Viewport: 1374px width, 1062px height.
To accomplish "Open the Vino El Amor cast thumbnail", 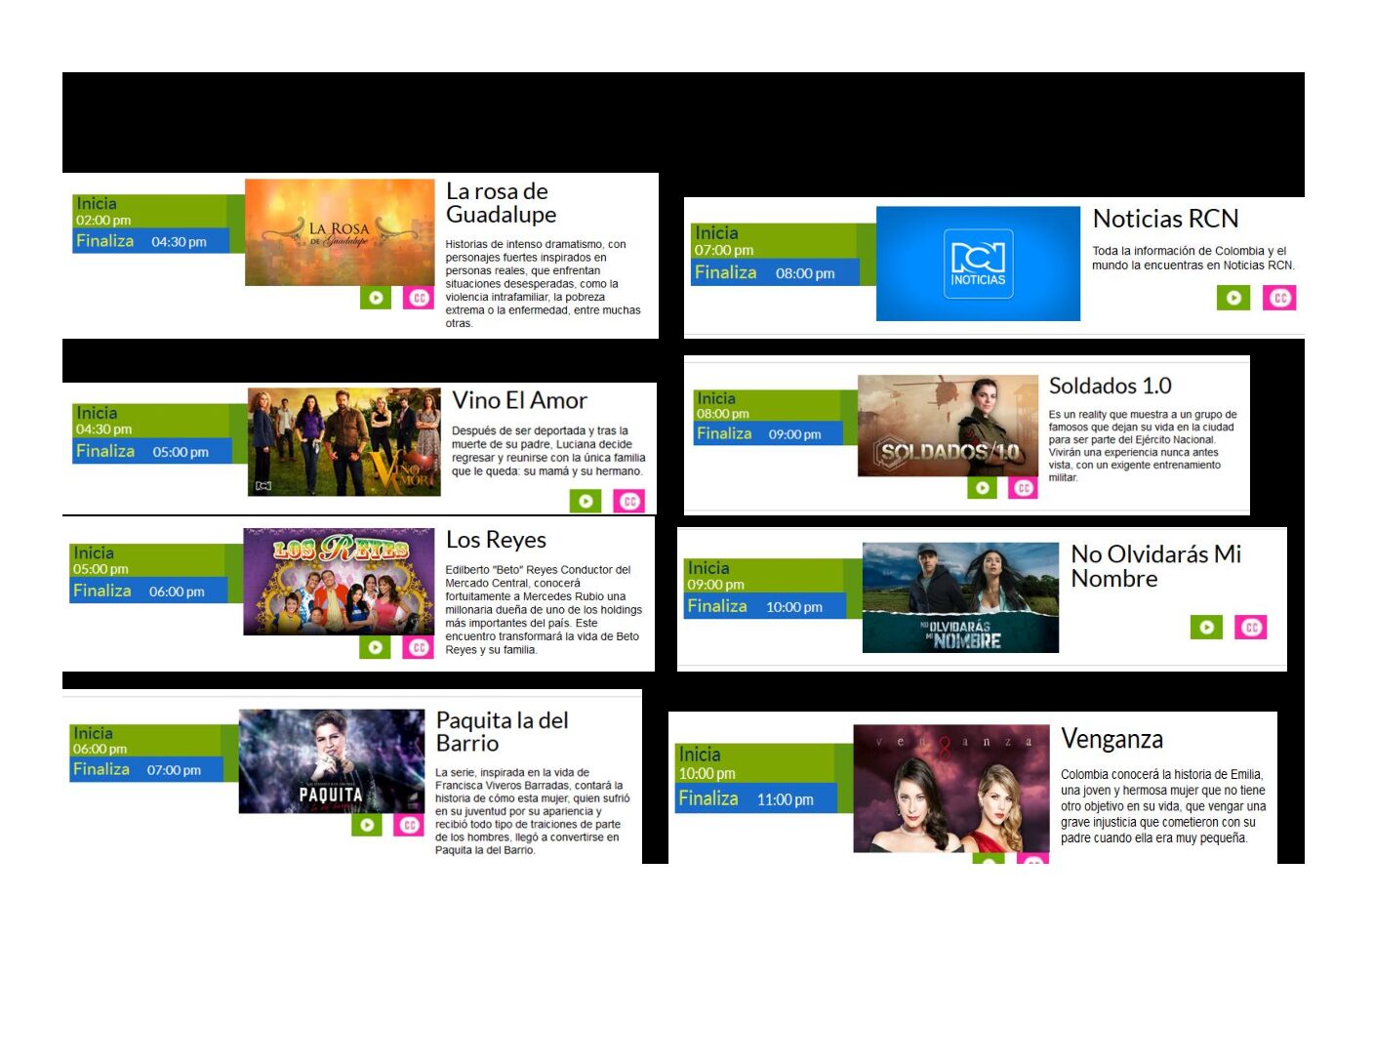I will 344,442.
